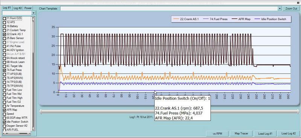Open the Power tab
Viewport: 301px width, 138px height.
coord(28,8)
